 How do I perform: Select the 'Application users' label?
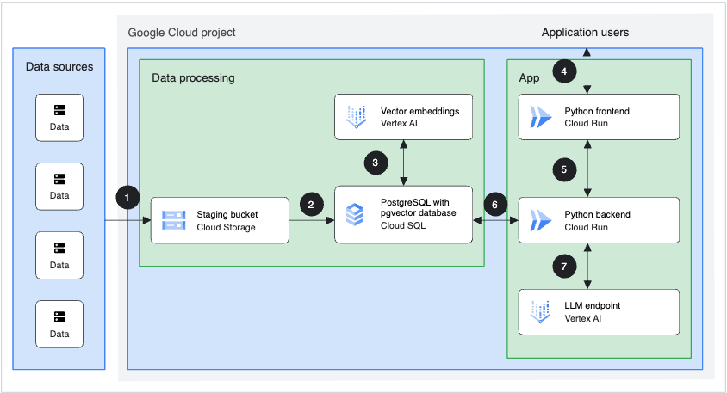585,33
